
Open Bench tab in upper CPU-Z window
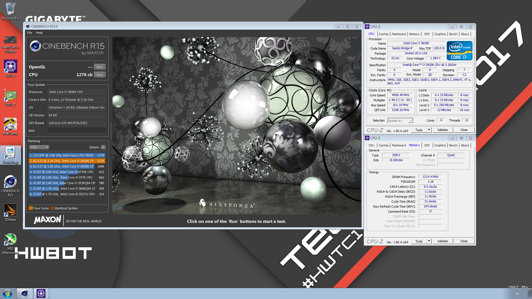[453, 34]
